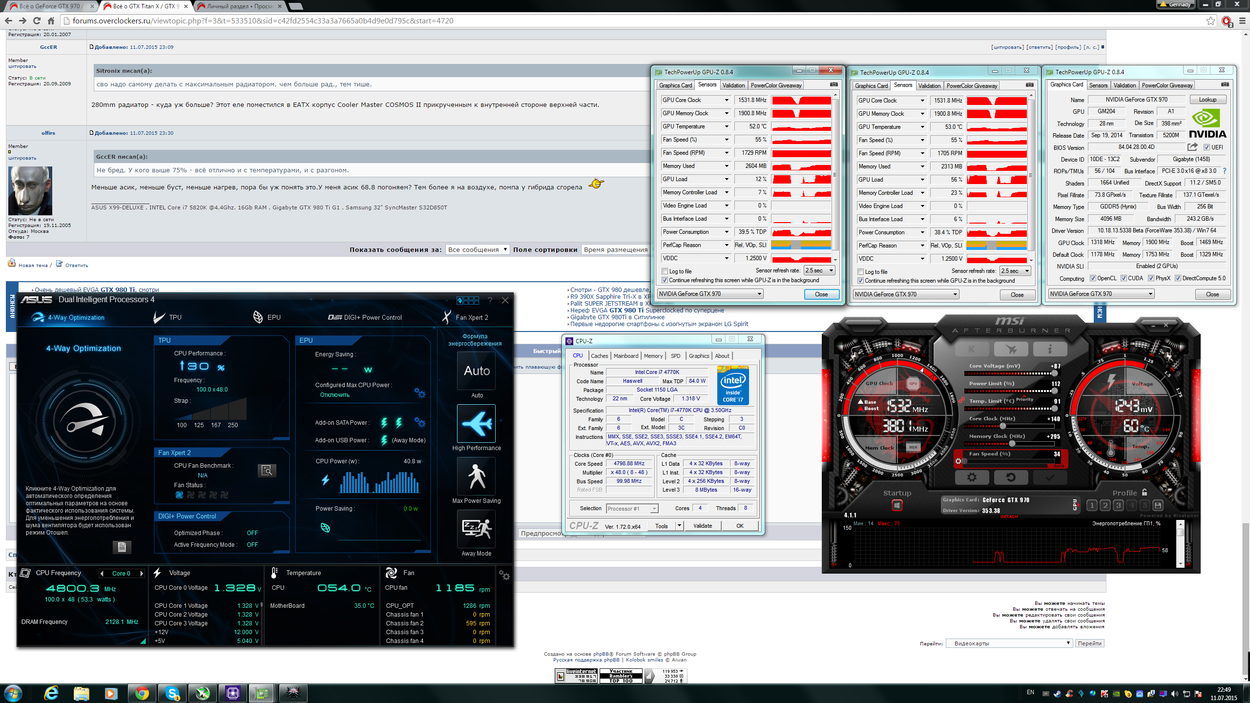Adjust Afterburner Core Clock slider

[x=1002, y=426]
